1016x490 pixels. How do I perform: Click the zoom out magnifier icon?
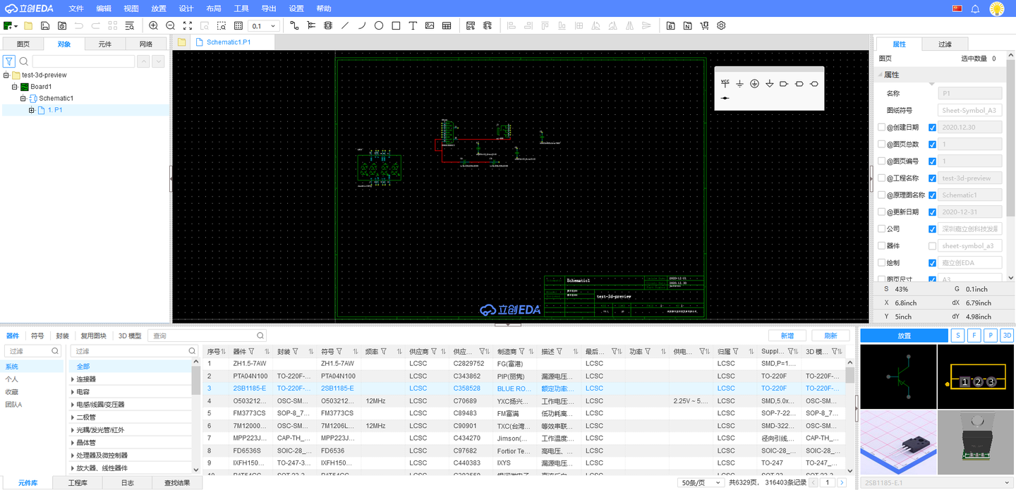tap(170, 25)
